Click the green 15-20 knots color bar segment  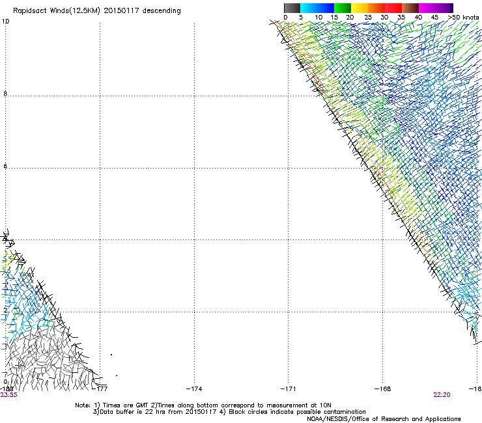pos(343,8)
